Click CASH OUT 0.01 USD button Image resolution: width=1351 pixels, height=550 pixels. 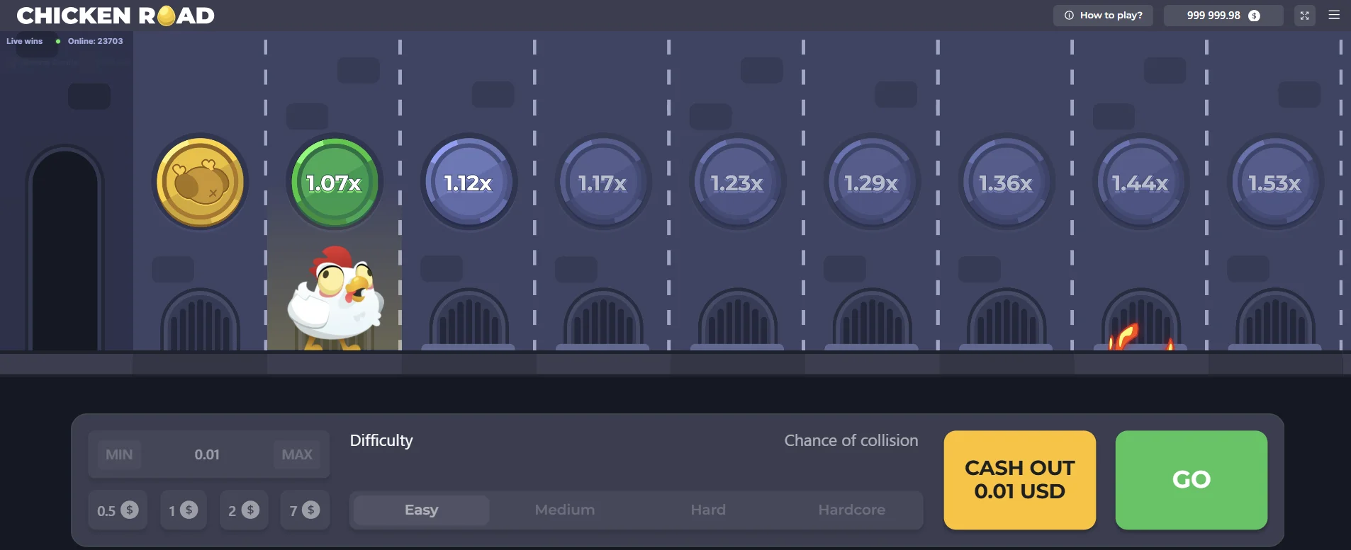pyautogui.click(x=1020, y=480)
